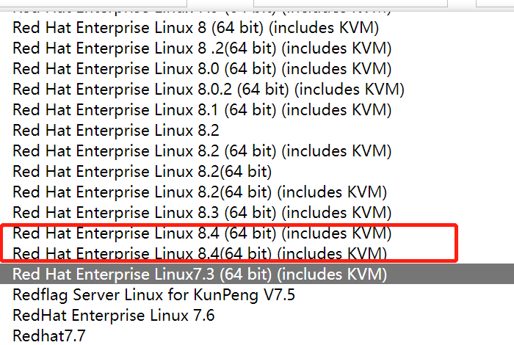Pick Red Hat Enterprise Linux 8.4 (64 bit) entry
Screen dimensions: 514x345
coord(202,233)
